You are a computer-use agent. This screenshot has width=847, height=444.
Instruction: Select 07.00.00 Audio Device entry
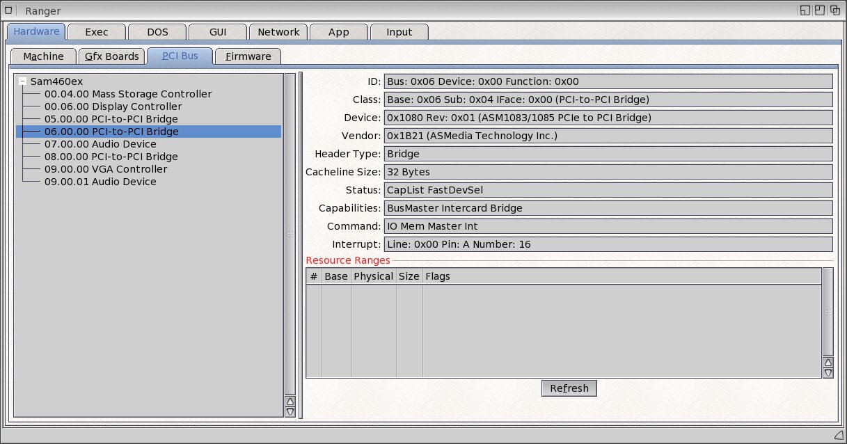pyautogui.click(x=100, y=144)
